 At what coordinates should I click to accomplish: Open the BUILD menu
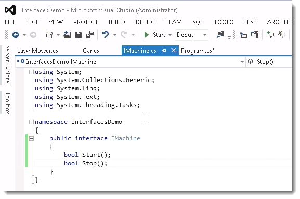pyautogui.click(x=116, y=22)
